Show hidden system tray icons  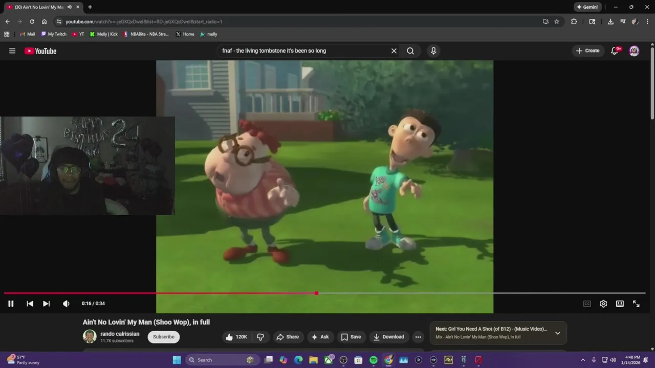coord(582,360)
